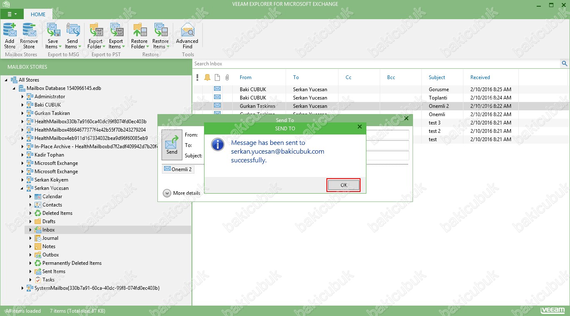Click the Journal folder icon
This screenshot has height=316, width=570.
click(38, 238)
